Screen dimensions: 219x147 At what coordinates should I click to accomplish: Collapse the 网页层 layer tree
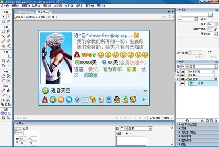(x=178, y=72)
